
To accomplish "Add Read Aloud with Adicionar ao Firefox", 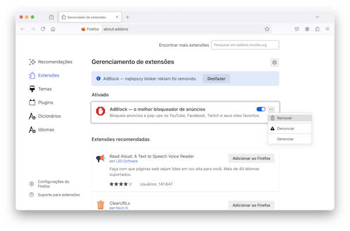I will (x=252, y=158).
